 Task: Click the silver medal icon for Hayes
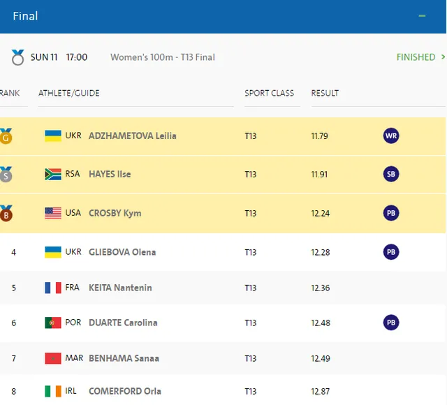click(6, 174)
